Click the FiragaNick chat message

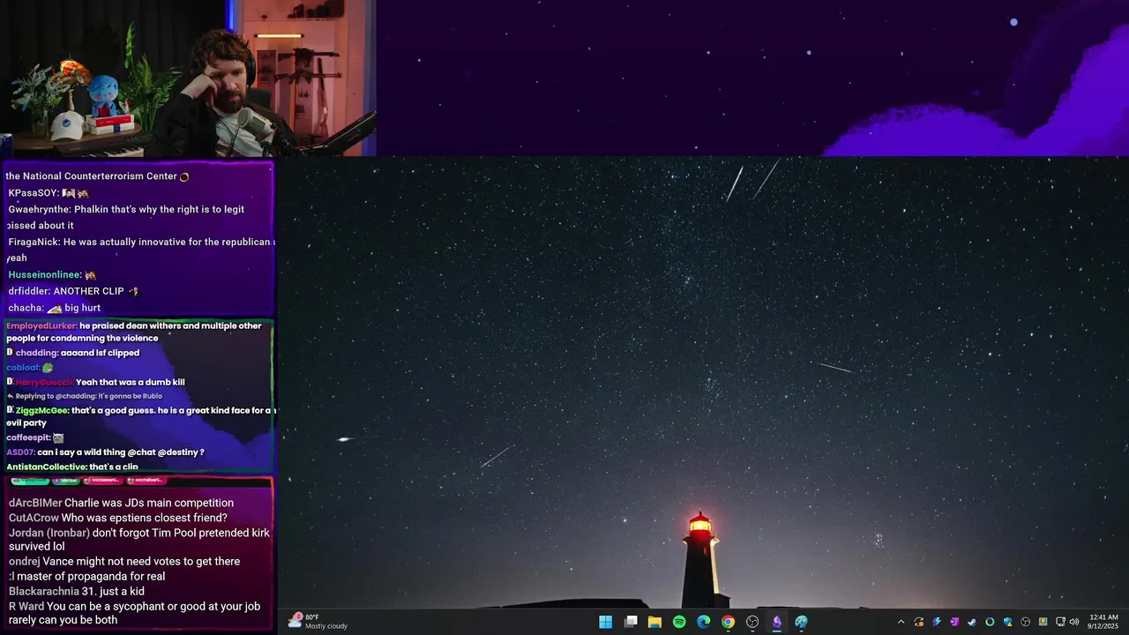pos(141,250)
